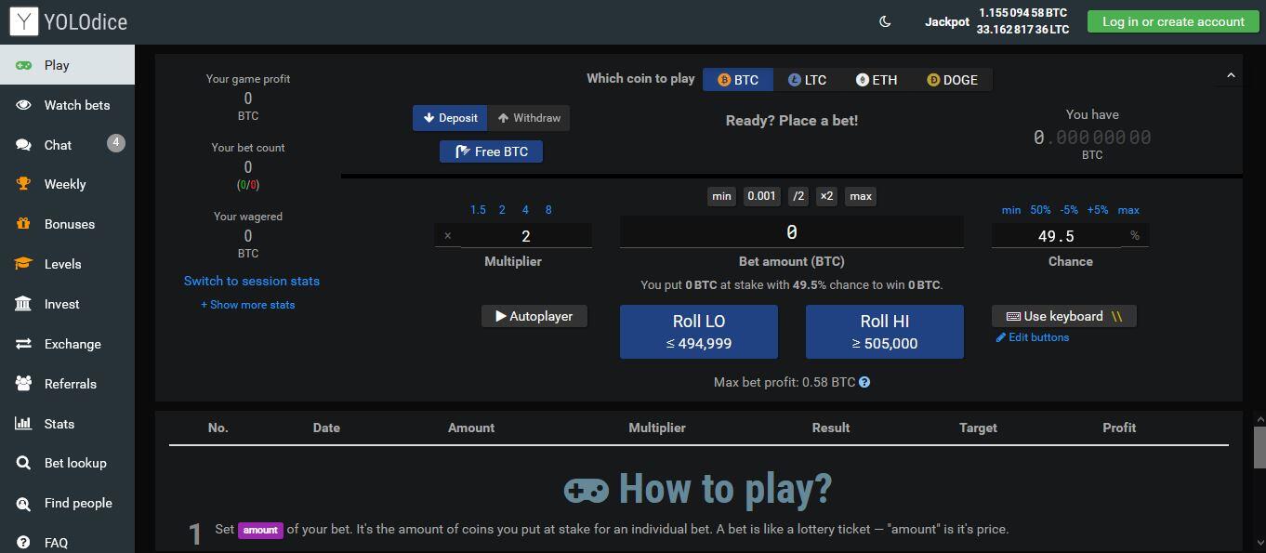Roll HI ≥ 505,000
Screen dimensions: 1266x553
pyautogui.click(x=885, y=332)
